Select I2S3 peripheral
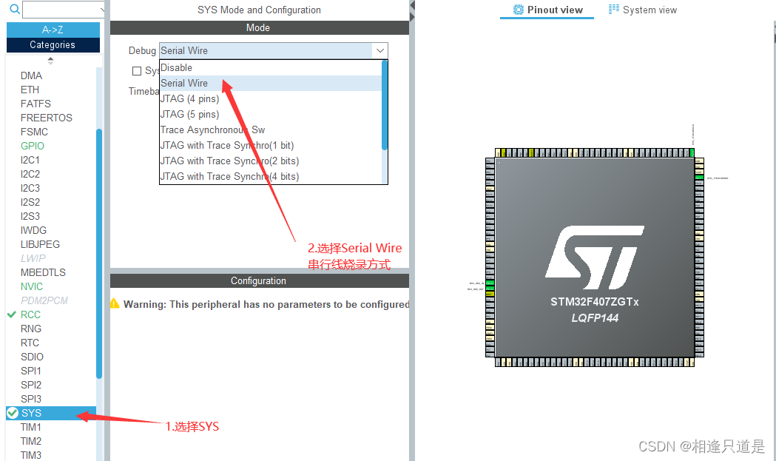776x461 pixels. coord(30,216)
